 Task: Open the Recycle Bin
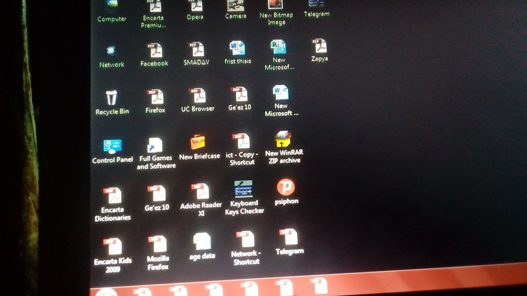tap(112, 103)
